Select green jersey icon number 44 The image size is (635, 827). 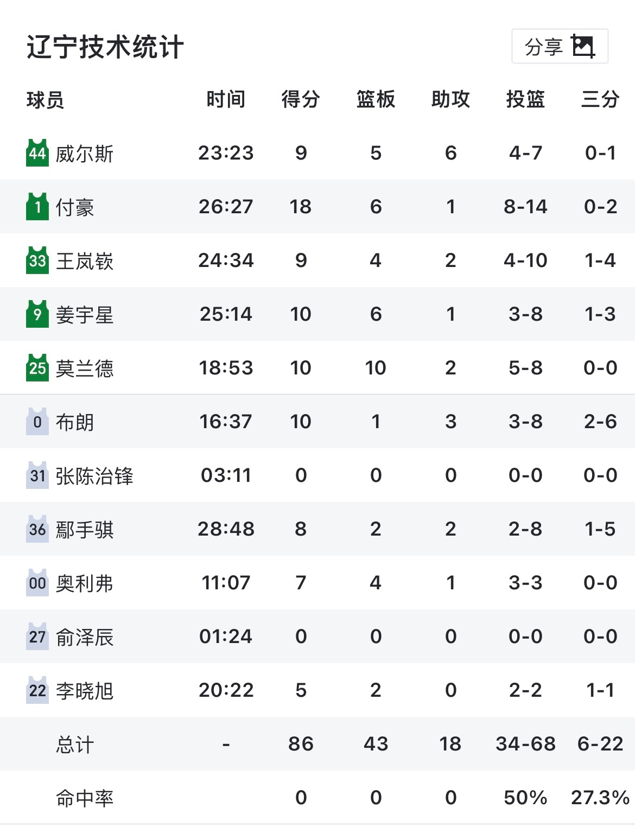[37, 153]
